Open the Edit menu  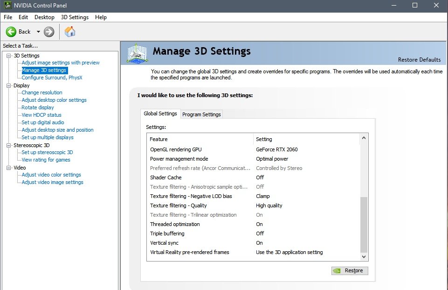(23, 17)
